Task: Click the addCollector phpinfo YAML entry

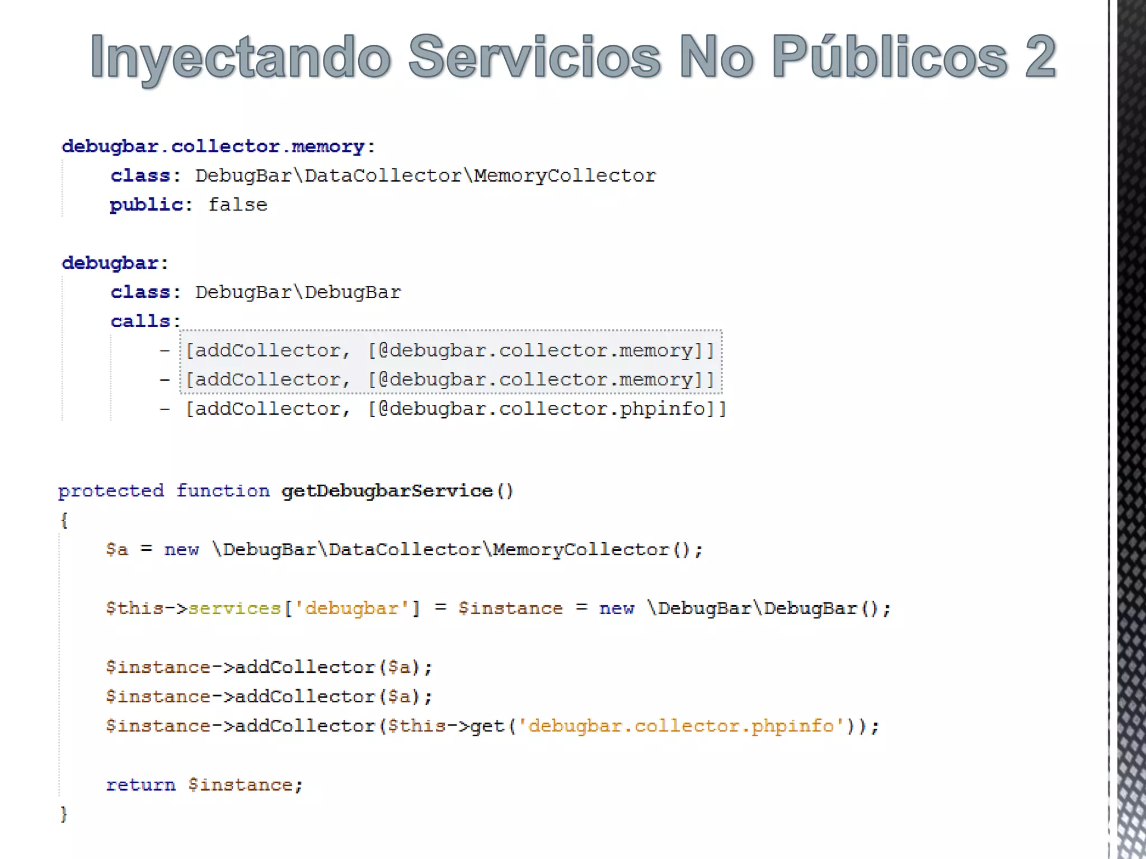Action: click(x=455, y=409)
